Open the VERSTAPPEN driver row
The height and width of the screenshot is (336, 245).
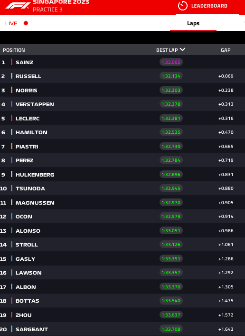(122, 104)
